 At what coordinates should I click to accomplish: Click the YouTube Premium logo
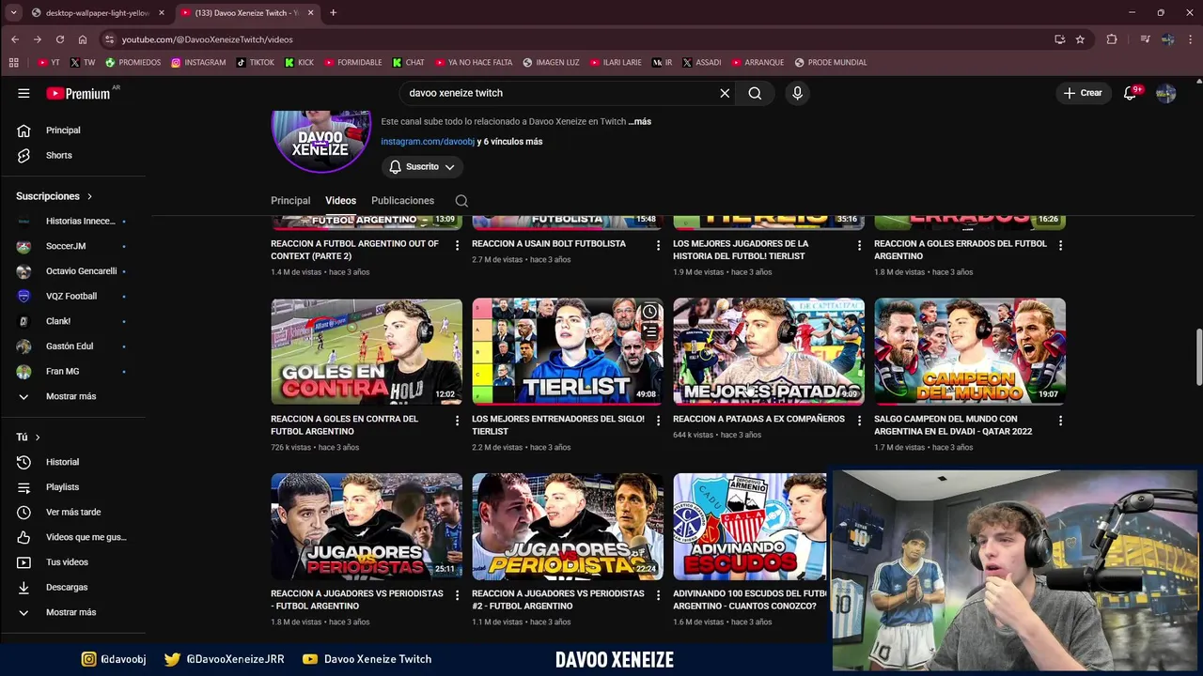[79, 93]
